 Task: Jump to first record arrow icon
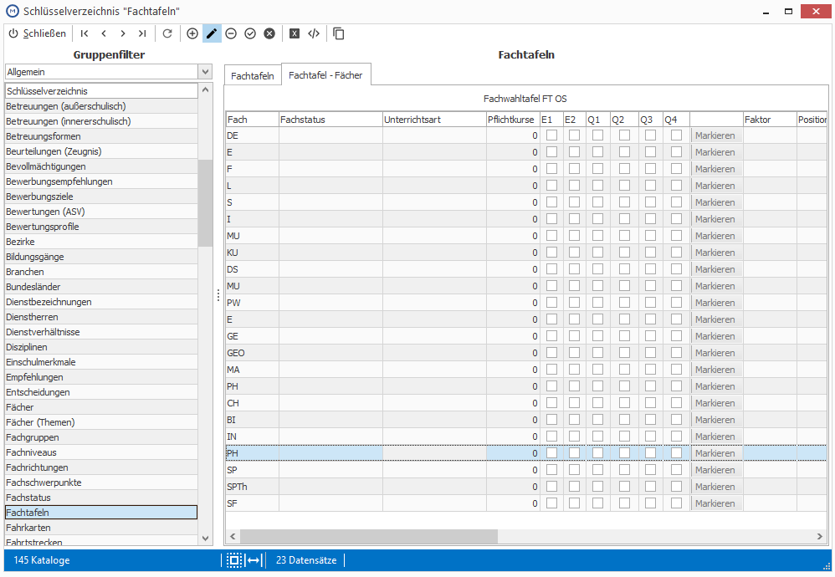[85, 33]
